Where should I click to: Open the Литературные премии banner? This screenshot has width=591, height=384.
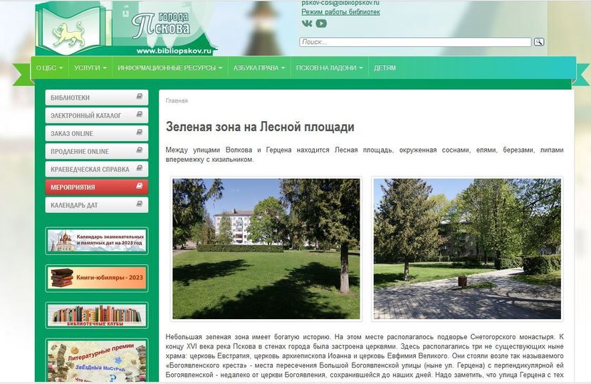pyautogui.click(x=97, y=361)
